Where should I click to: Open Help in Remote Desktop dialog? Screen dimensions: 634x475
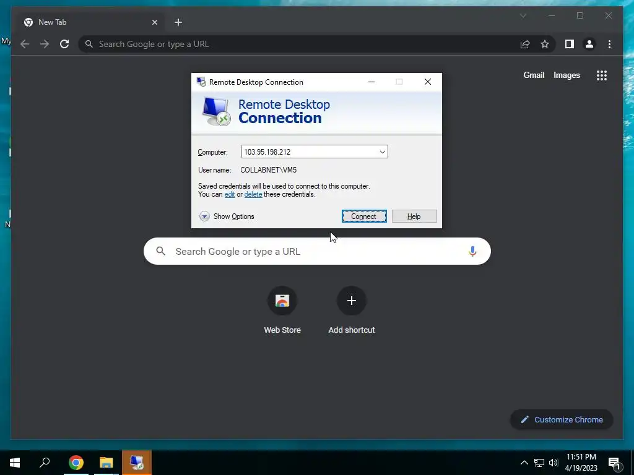pos(414,216)
